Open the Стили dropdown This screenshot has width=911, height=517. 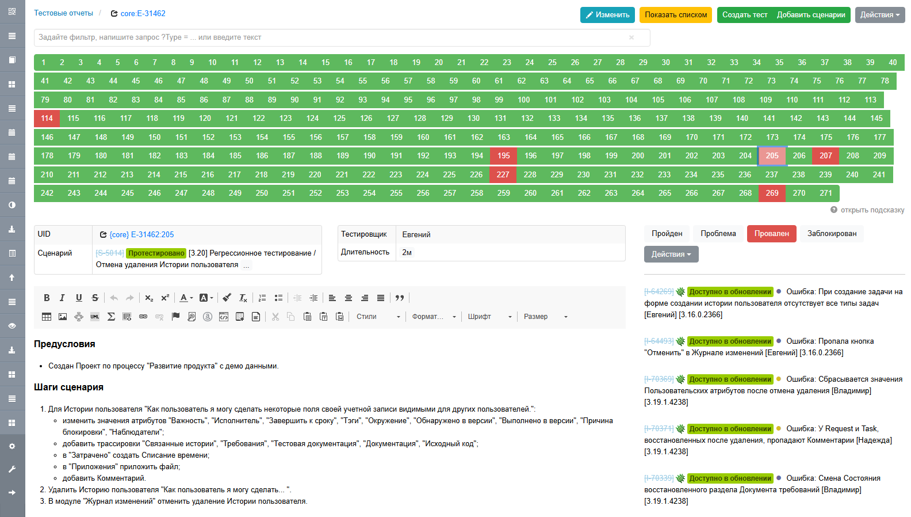coord(378,317)
